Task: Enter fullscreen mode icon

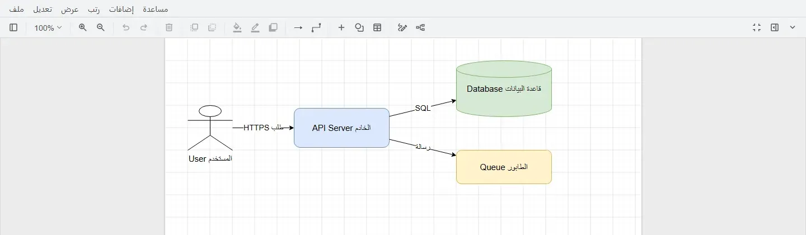Action: (x=757, y=27)
